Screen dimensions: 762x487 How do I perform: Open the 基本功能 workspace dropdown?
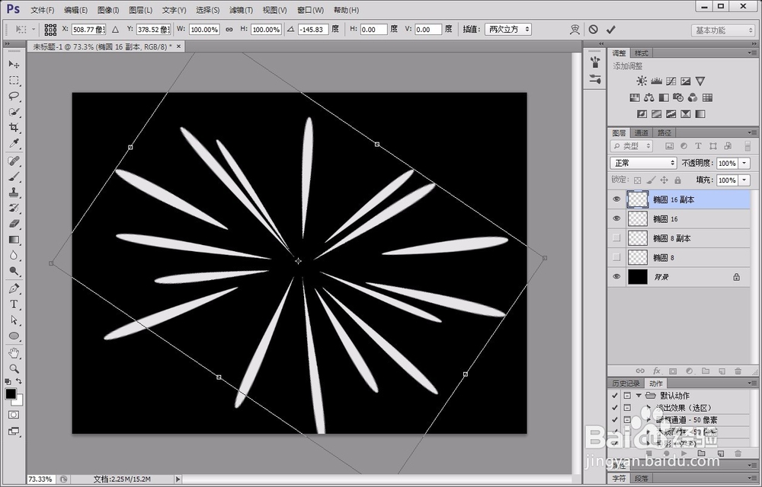[x=723, y=30]
